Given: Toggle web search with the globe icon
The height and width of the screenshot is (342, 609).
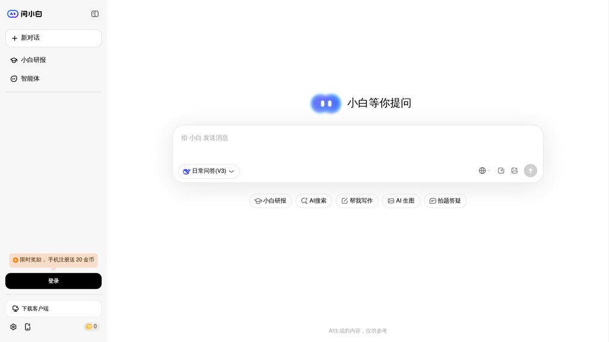Looking at the screenshot, I should pos(483,170).
